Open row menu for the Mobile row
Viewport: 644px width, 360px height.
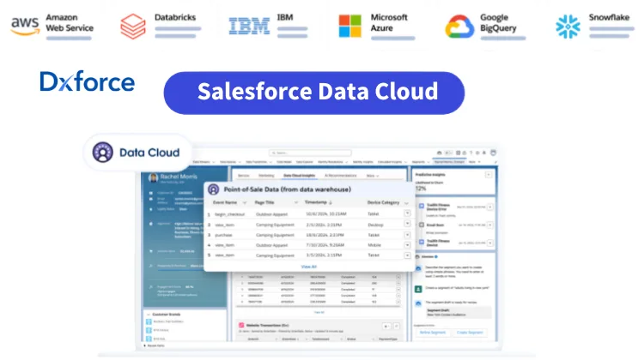click(x=407, y=245)
